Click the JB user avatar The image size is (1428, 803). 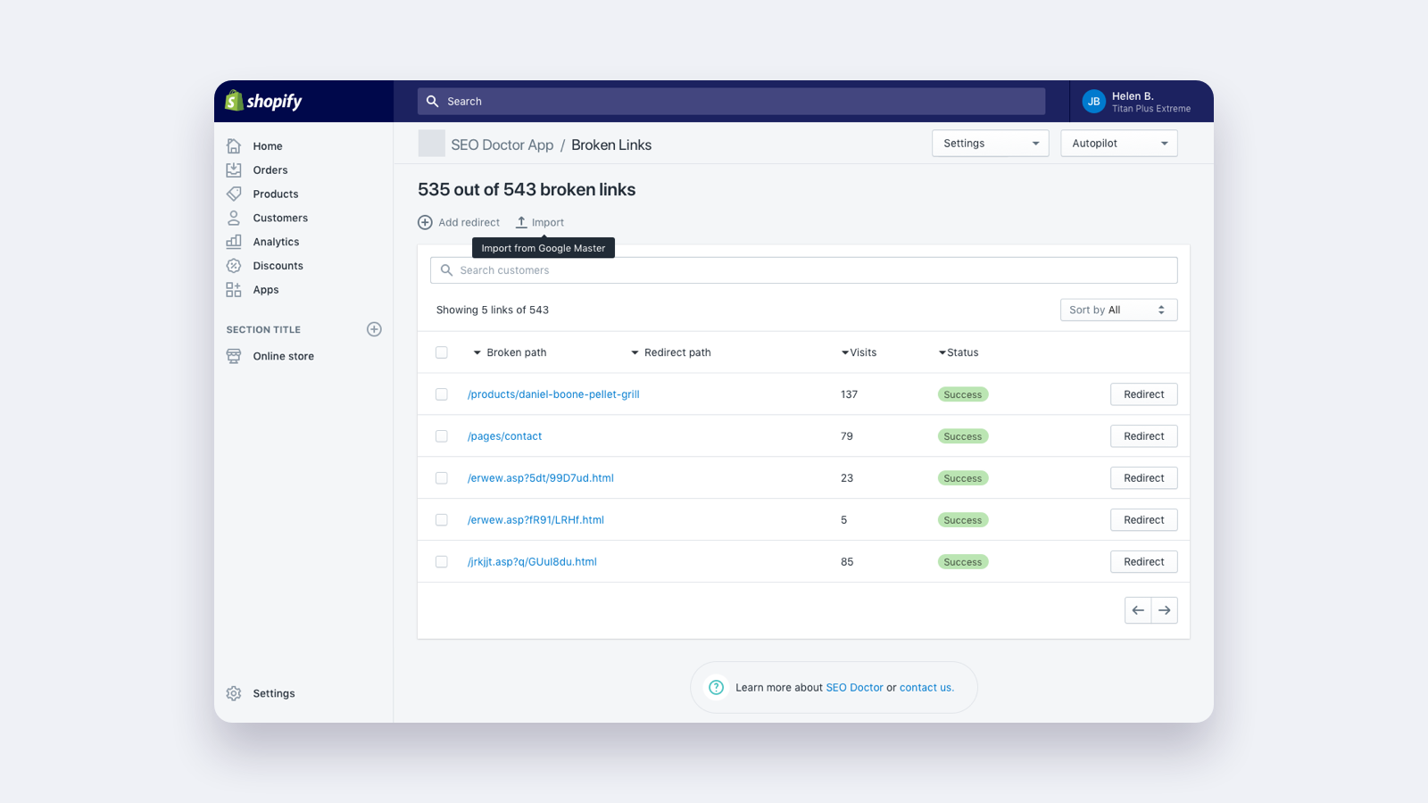tap(1093, 102)
